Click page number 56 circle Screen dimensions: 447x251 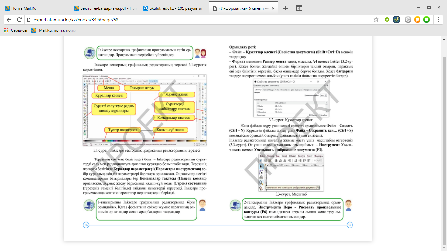[x=86, y=225]
